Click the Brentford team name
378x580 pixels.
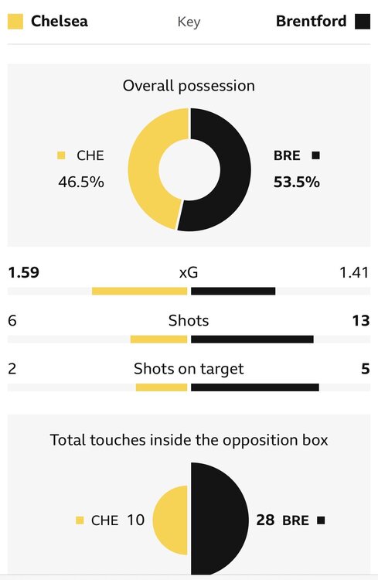click(311, 21)
